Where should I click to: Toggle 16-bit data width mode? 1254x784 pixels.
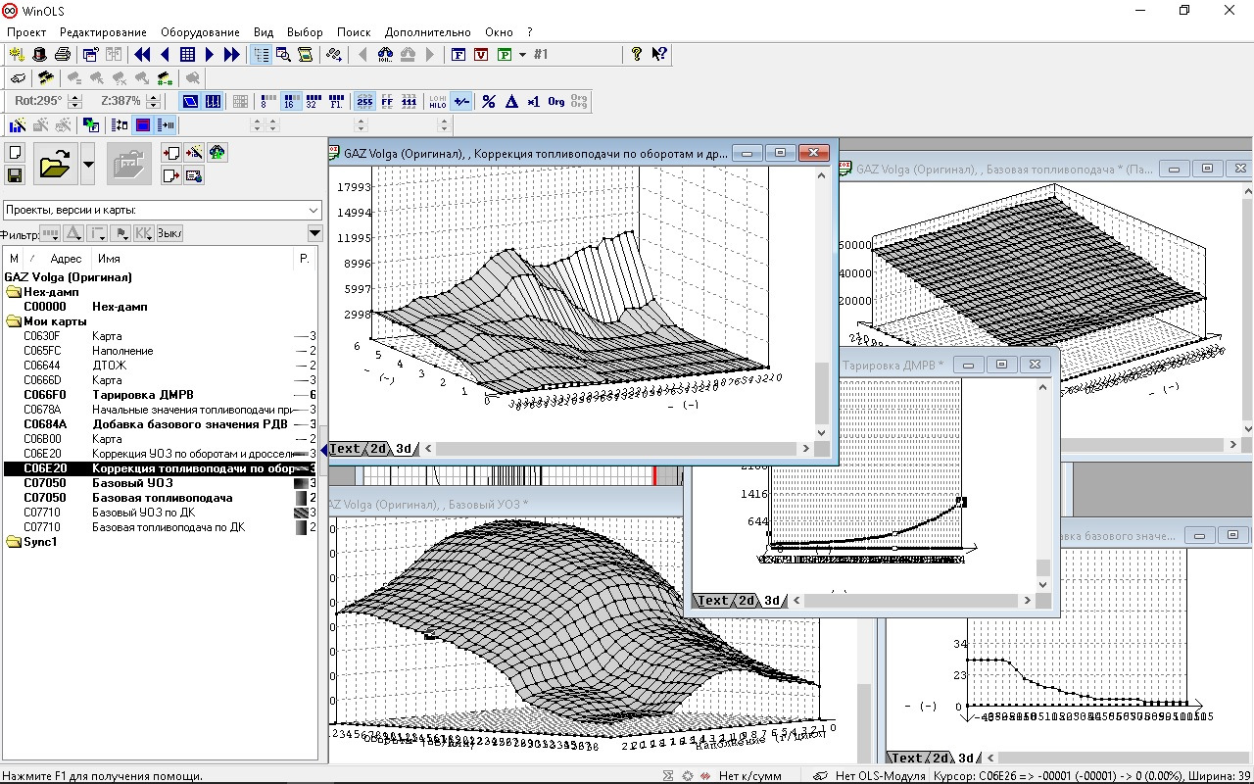(x=291, y=101)
